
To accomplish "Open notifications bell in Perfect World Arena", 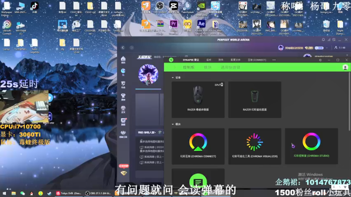I will tap(323, 40).
